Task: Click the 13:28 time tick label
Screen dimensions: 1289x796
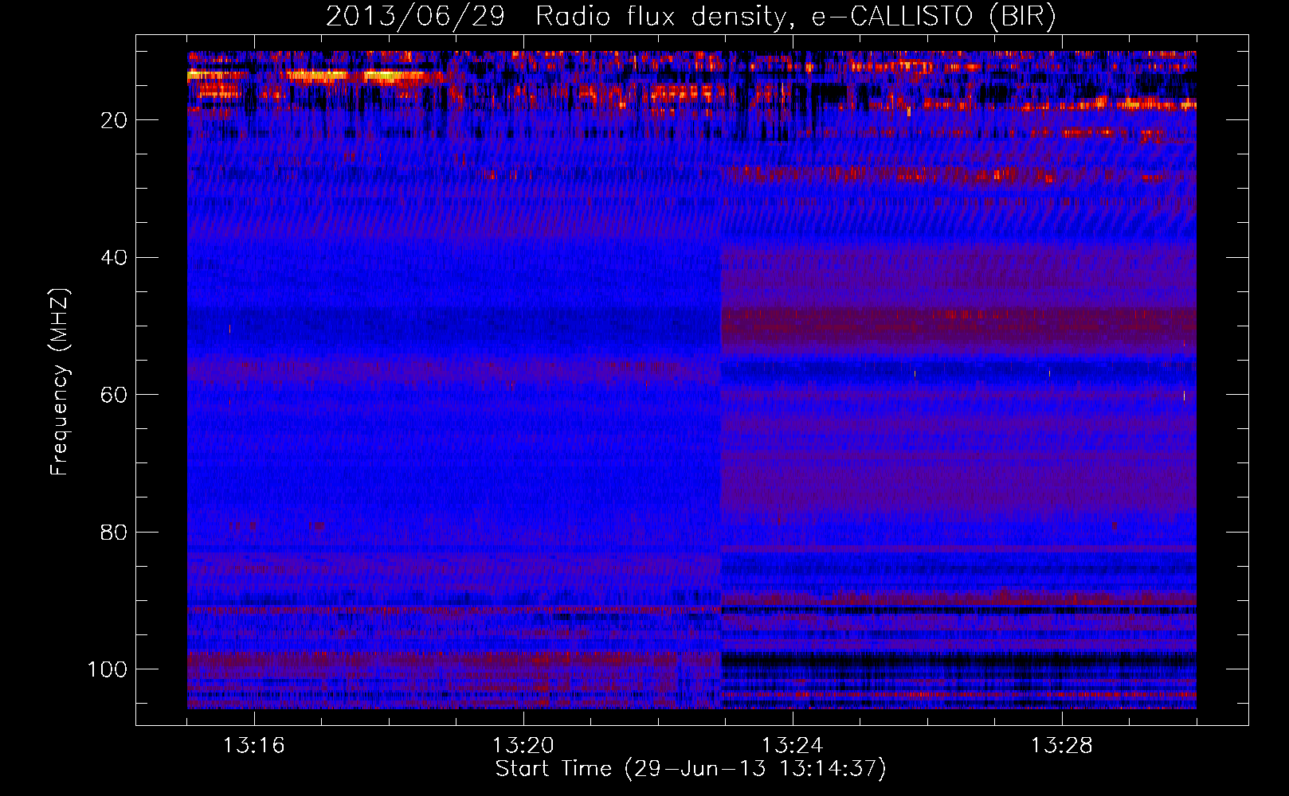Action: tap(1062, 746)
